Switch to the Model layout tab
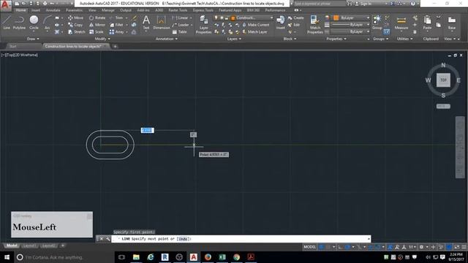 12,245
